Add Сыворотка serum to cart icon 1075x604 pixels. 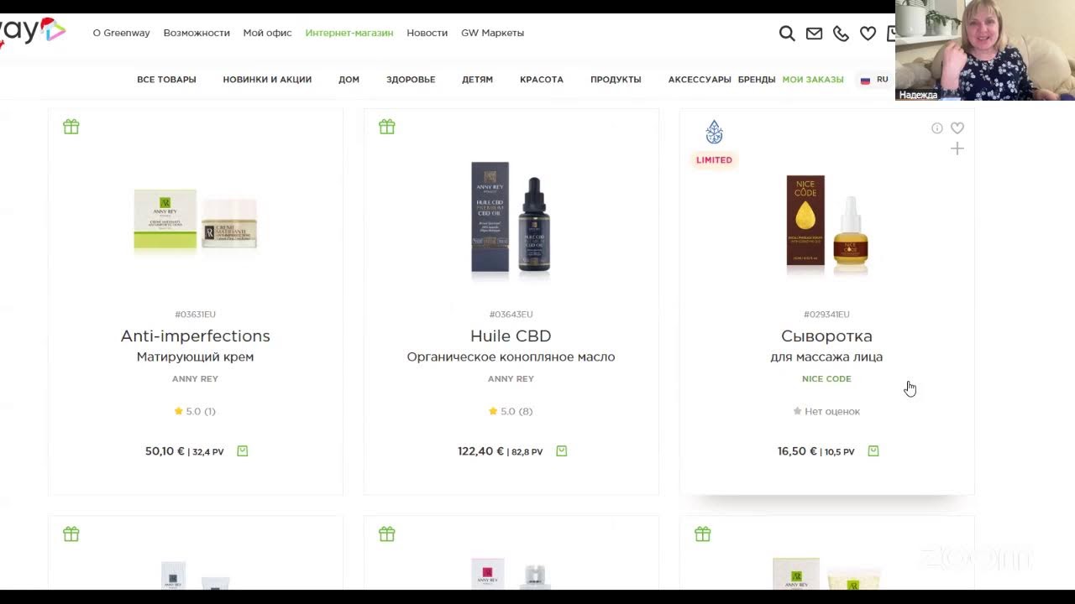pos(873,451)
